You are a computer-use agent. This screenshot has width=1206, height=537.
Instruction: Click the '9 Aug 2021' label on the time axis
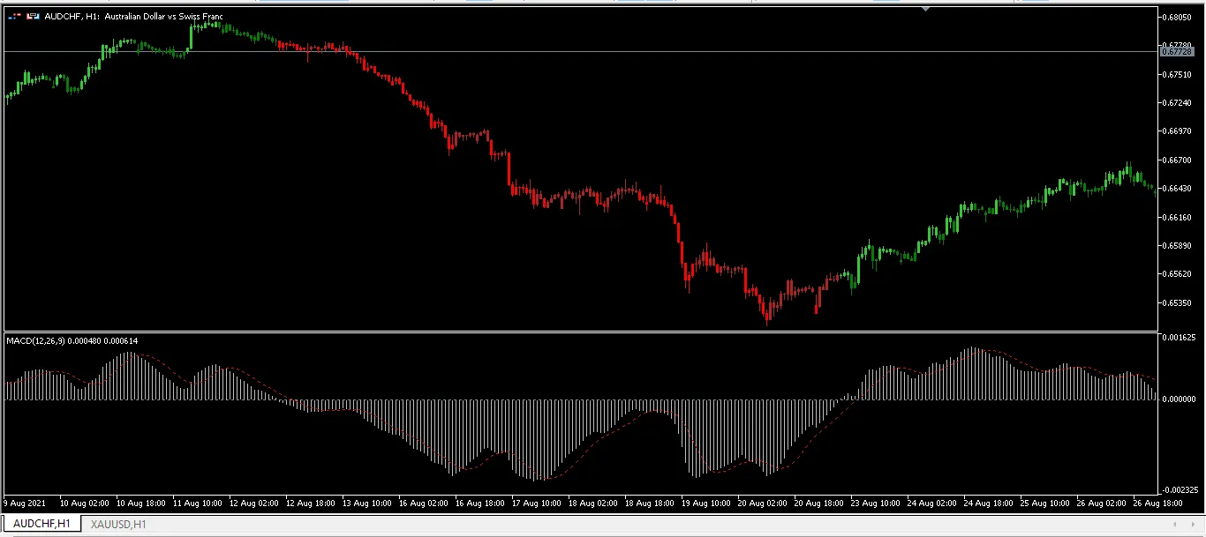(x=25, y=503)
